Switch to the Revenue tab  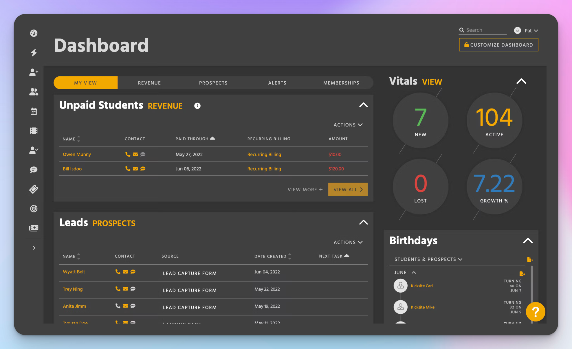click(x=149, y=83)
